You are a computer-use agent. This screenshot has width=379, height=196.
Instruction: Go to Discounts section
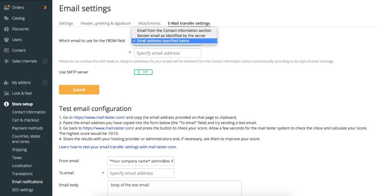[x=20, y=29]
